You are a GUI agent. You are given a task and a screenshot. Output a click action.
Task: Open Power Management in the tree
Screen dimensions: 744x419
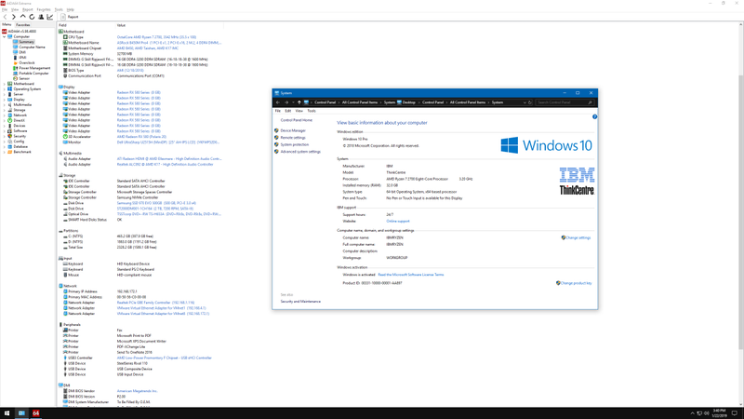(34, 68)
